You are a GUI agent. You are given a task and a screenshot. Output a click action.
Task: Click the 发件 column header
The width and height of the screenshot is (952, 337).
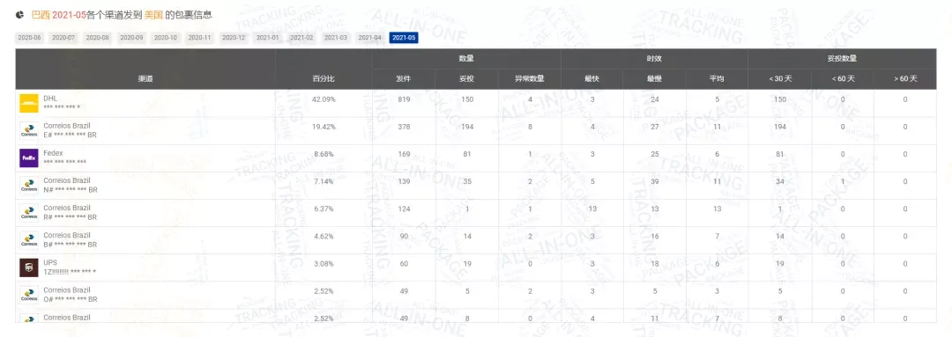(x=404, y=79)
